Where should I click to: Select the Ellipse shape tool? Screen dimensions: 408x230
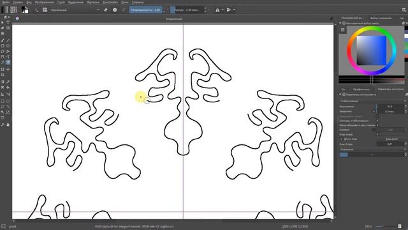tap(8, 45)
